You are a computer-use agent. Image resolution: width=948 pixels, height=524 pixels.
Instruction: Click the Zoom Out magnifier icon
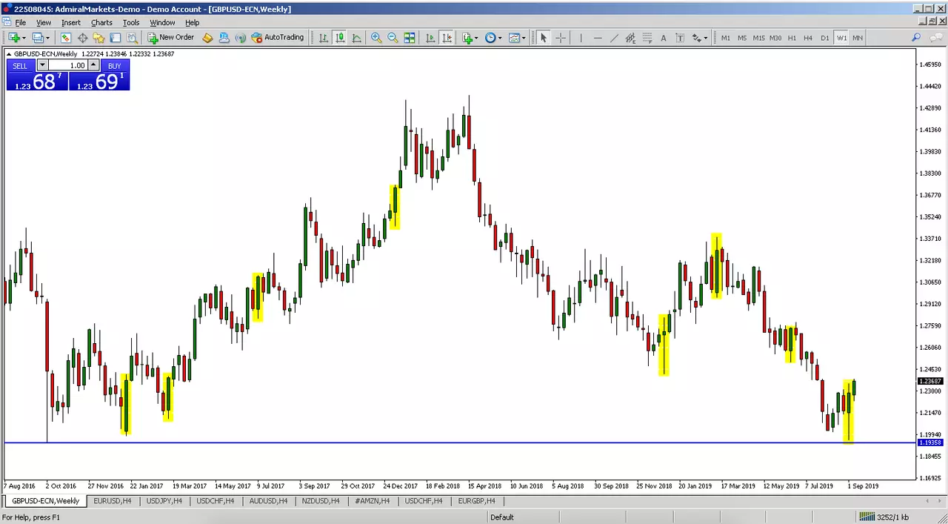[393, 38]
